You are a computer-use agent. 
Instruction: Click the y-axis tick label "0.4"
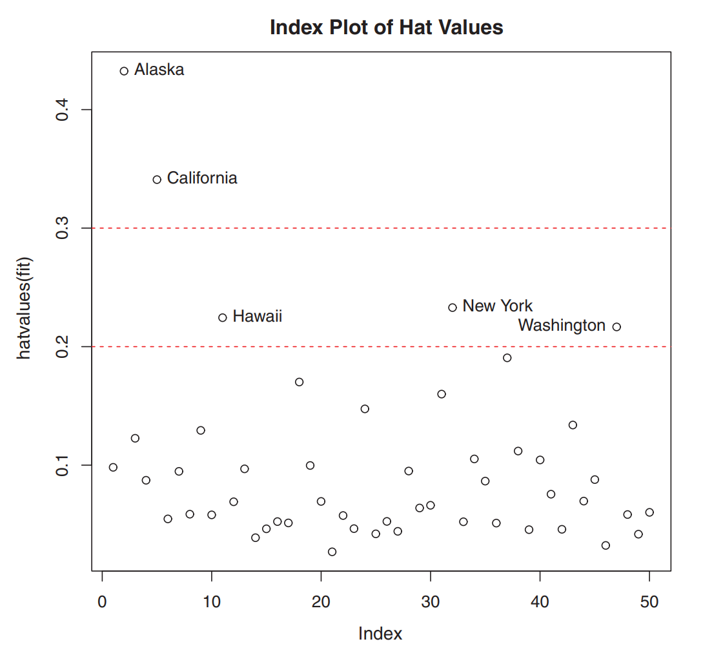(x=63, y=110)
